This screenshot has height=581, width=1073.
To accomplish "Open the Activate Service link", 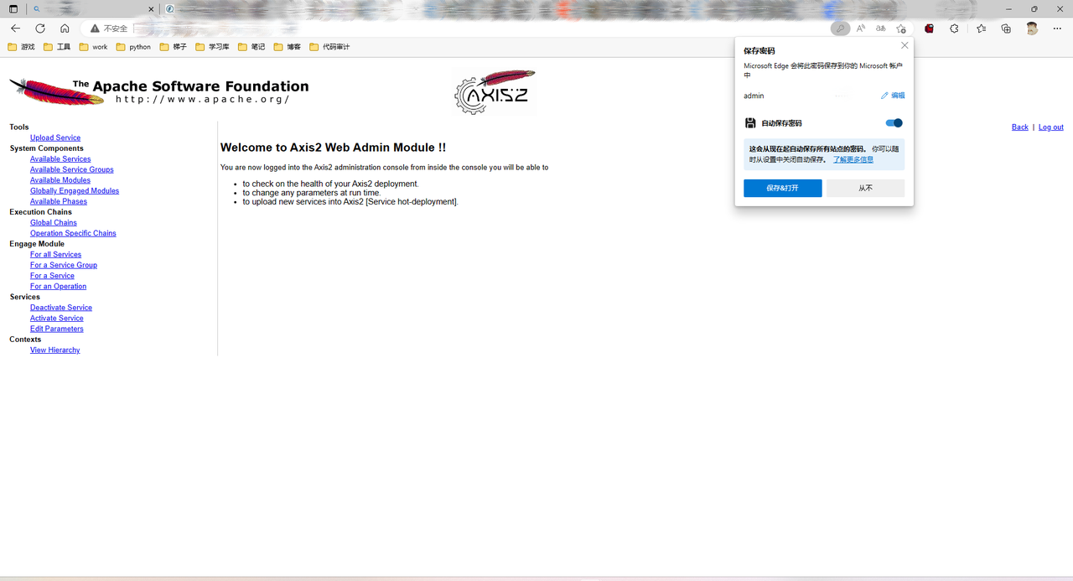I will tap(57, 319).
